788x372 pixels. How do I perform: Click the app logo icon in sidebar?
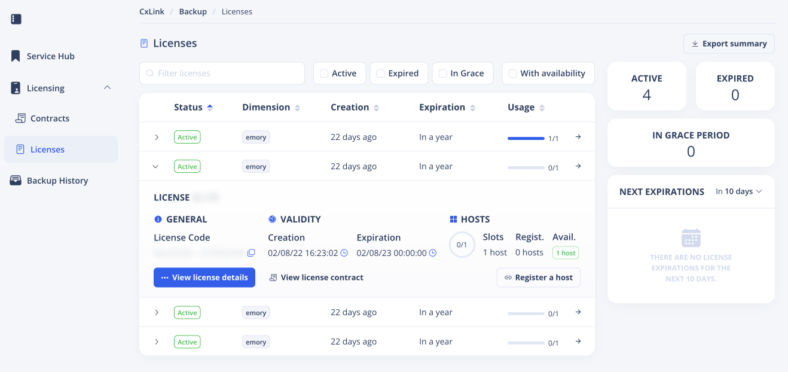(x=16, y=19)
